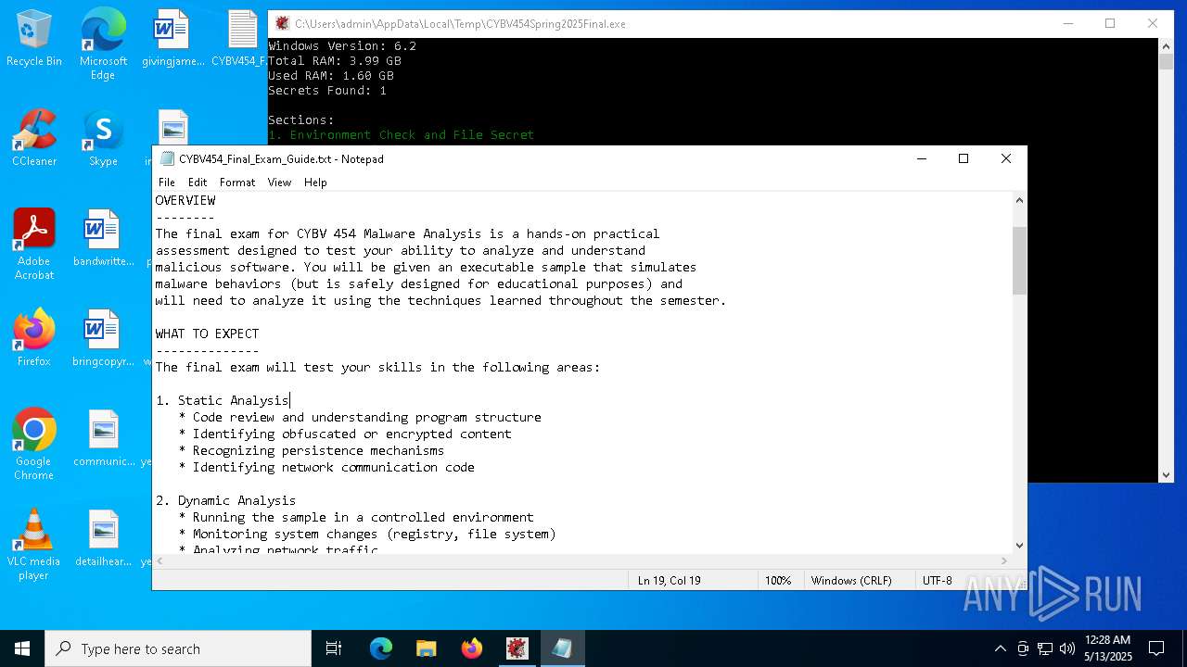Launch Skype desktop shortcut
The height and width of the screenshot is (667, 1187).
click(x=103, y=139)
